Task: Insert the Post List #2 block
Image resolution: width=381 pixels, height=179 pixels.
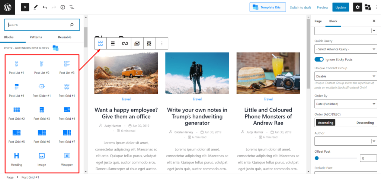Action: (42, 67)
